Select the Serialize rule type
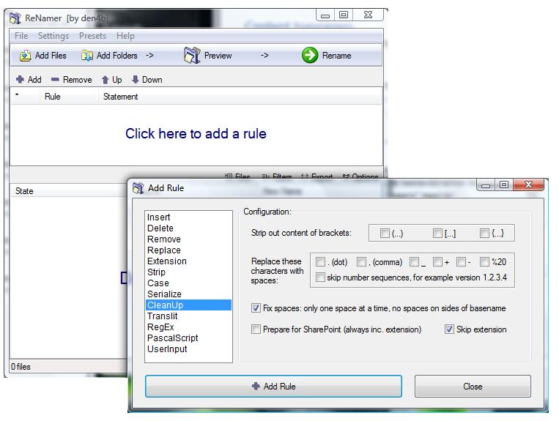 coord(188,294)
